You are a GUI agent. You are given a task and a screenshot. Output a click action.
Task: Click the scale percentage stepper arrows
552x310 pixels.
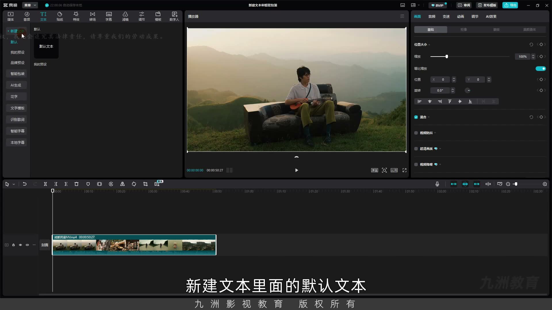click(533, 57)
